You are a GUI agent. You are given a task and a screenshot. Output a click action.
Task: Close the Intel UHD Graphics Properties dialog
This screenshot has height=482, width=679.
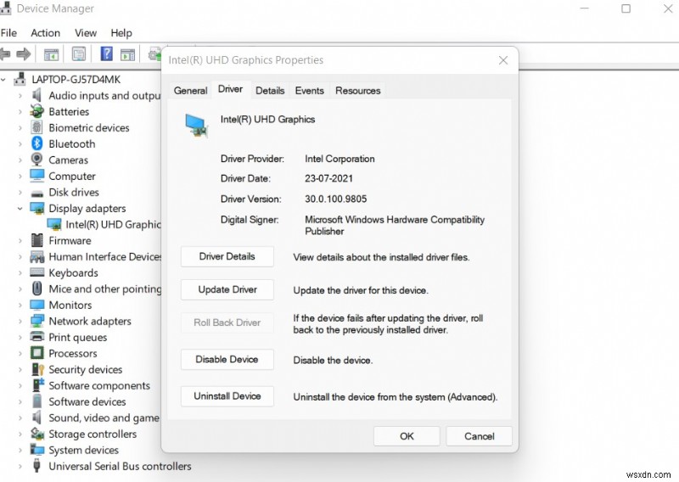(x=503, y=60)
